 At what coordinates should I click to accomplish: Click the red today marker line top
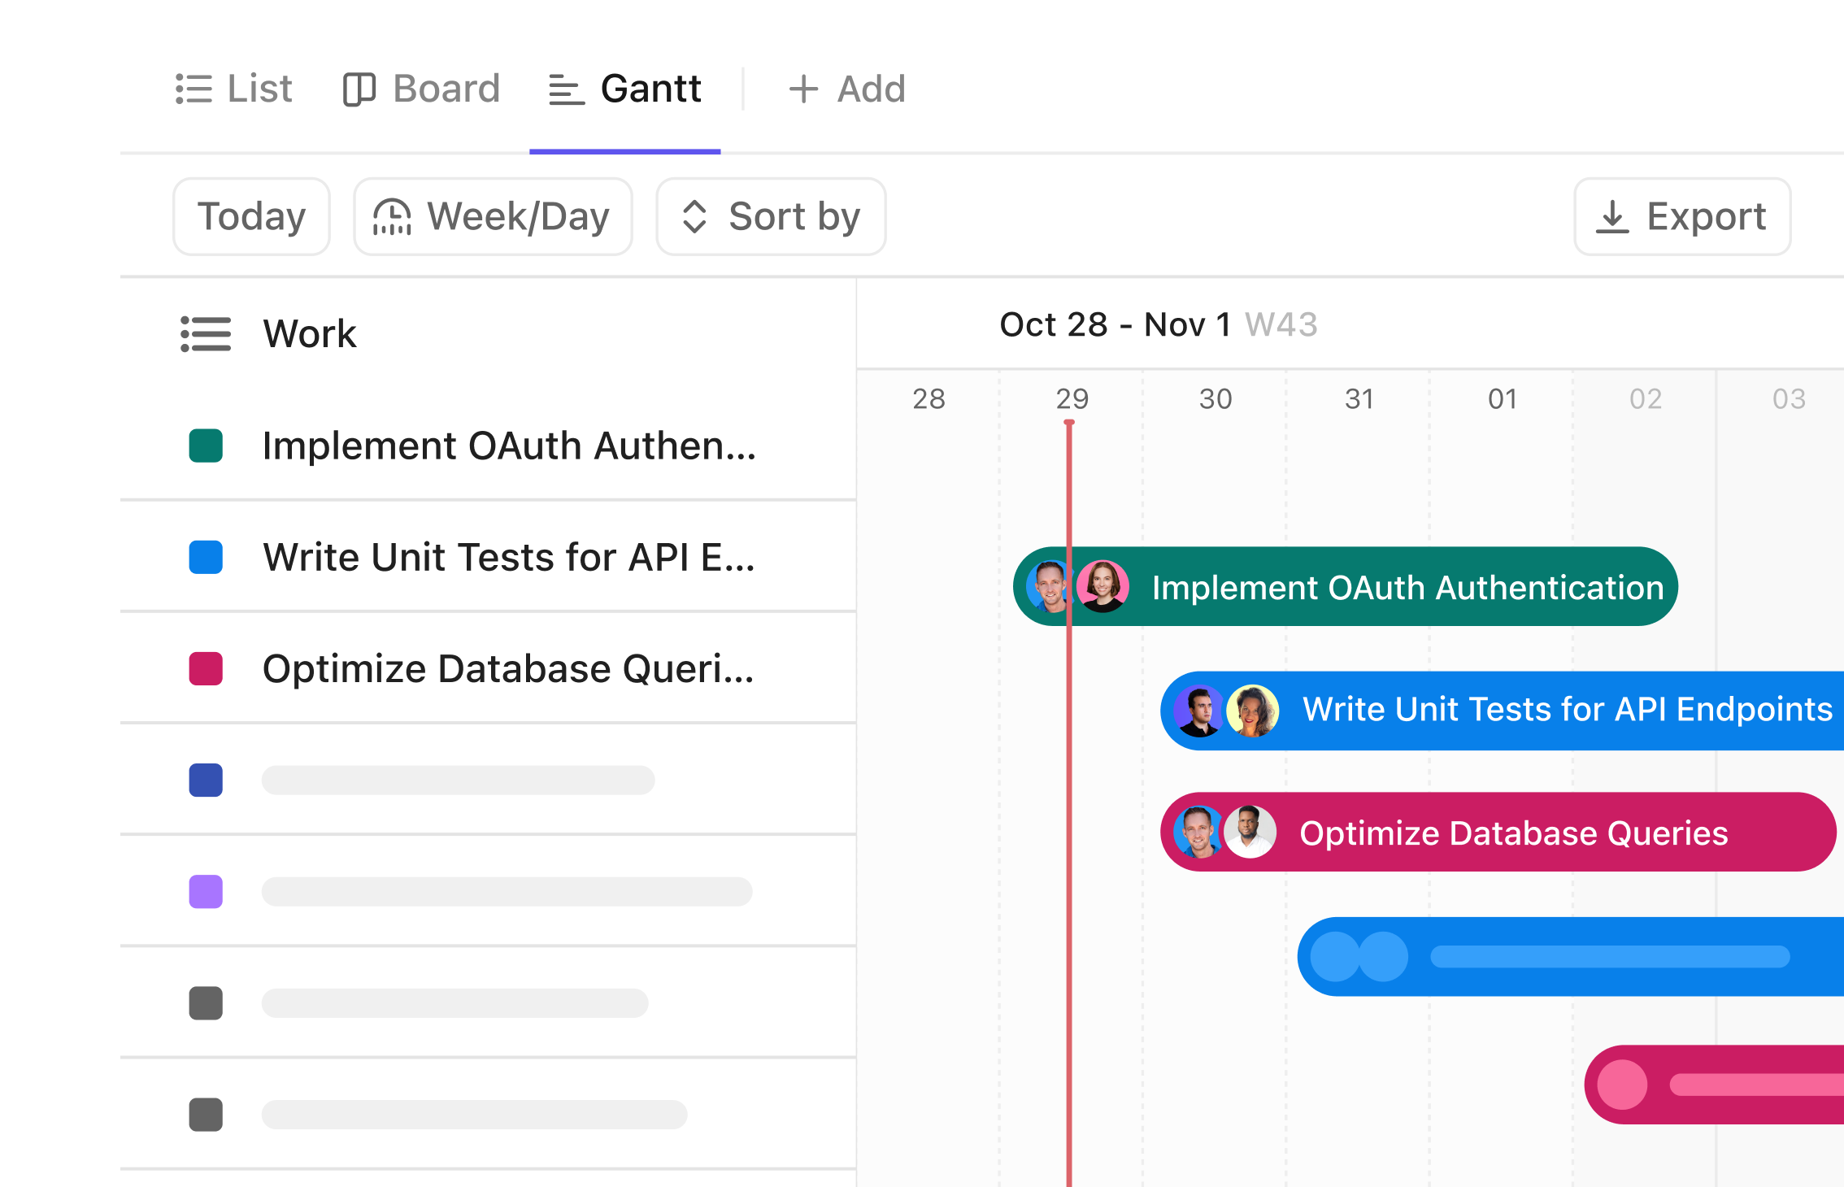point(1069,423)
